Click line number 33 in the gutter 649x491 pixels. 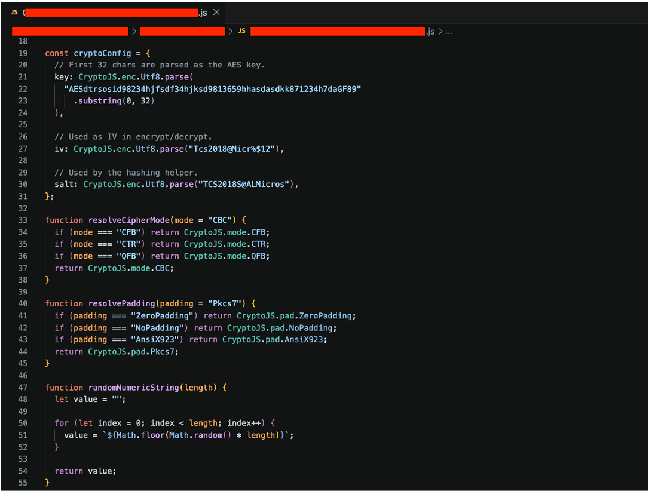23,220
